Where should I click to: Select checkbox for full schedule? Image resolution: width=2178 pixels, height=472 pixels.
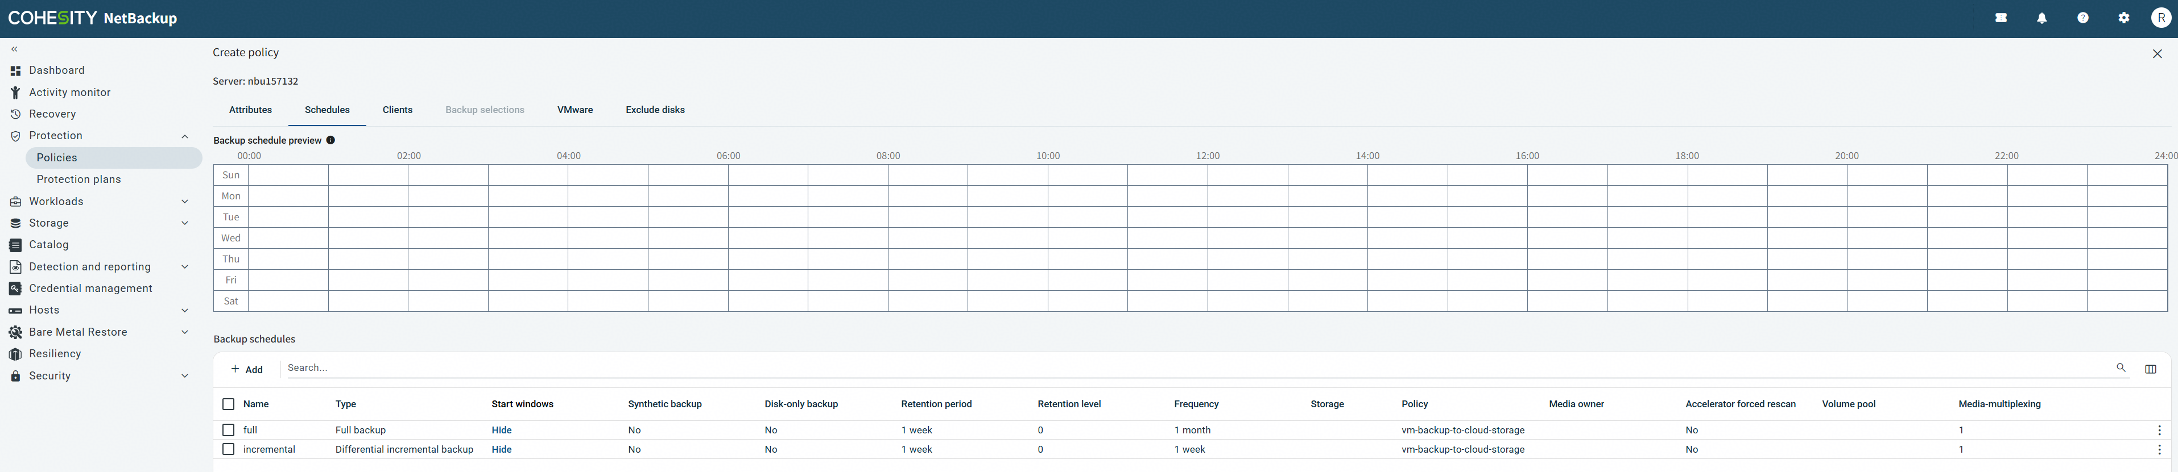(x=228, y=430)
